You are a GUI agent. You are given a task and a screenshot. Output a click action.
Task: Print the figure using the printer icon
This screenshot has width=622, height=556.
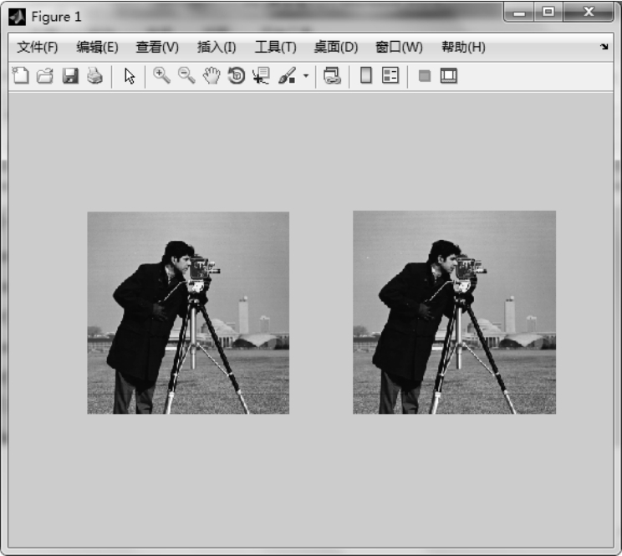point(94,76)
